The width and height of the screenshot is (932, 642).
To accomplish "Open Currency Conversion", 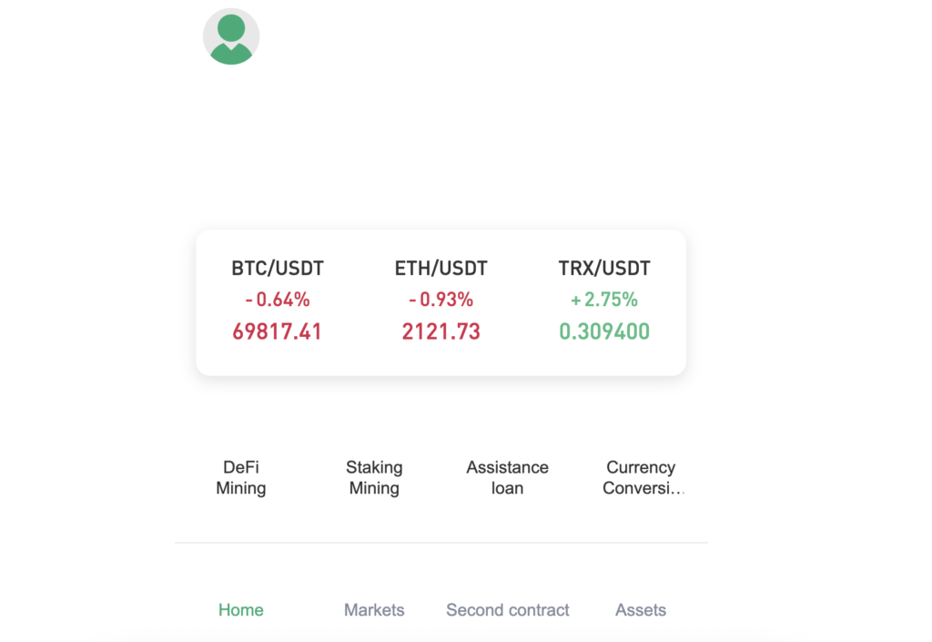I will coord(640,477).
